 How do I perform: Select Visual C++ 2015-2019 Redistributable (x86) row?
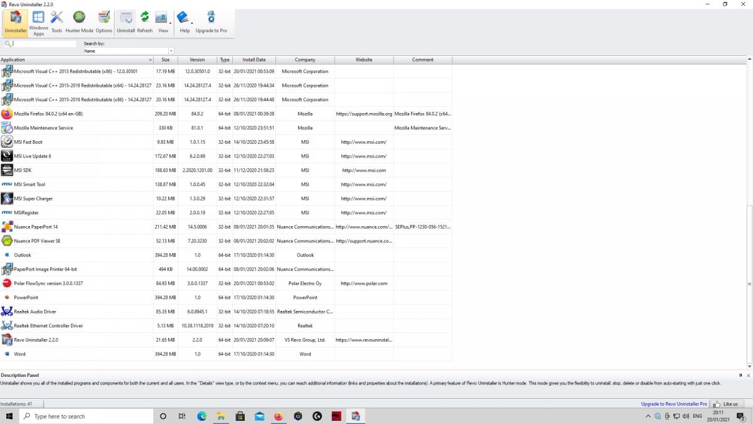click(x=226, y=99)
